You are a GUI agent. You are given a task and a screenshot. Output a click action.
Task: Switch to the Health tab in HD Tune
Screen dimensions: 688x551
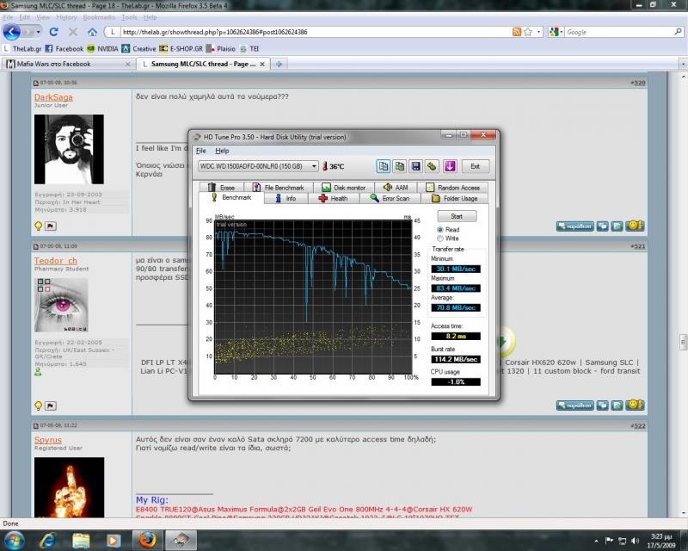(334, 199)
